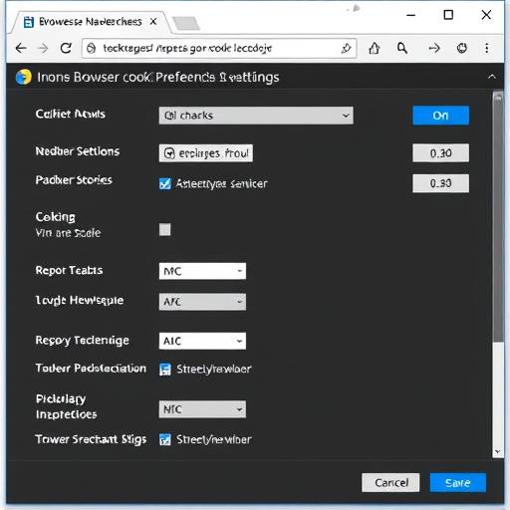The height and width of the screenshot is (510, 510).
Task: Click the 0.30 value for Padker Stories
Action: point(440,183)
